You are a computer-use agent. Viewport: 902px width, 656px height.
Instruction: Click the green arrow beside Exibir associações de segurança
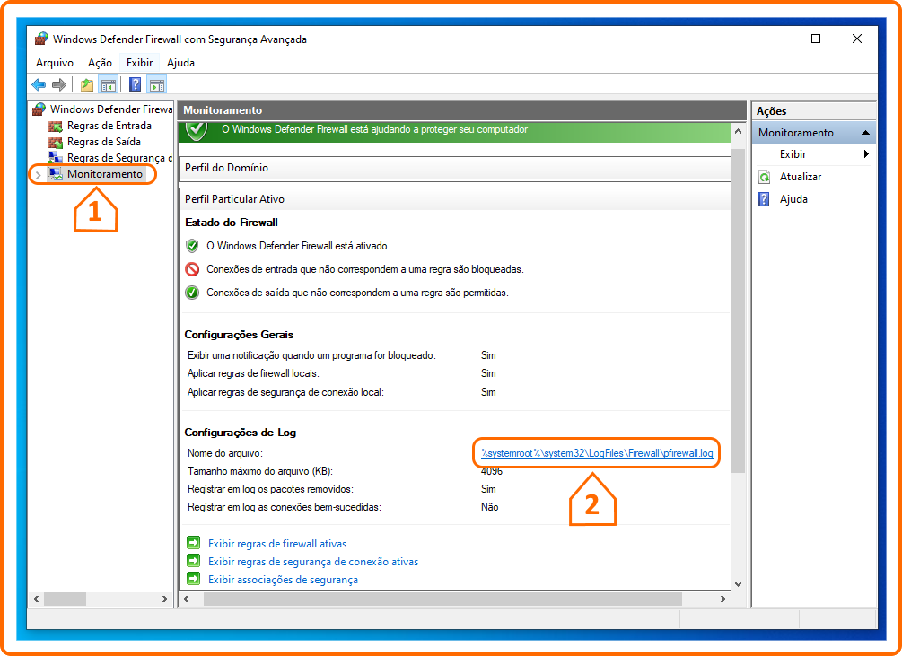point(194,579)
